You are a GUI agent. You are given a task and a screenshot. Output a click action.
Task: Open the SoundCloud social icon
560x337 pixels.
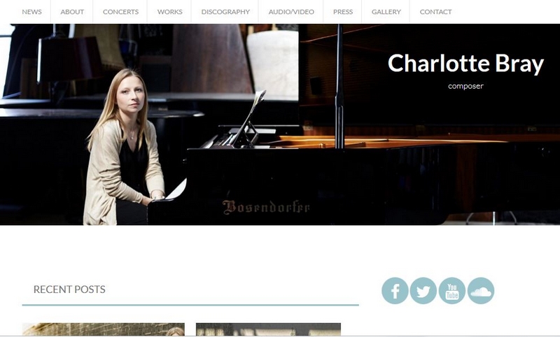pyautogui.click(x=481, y=291)
